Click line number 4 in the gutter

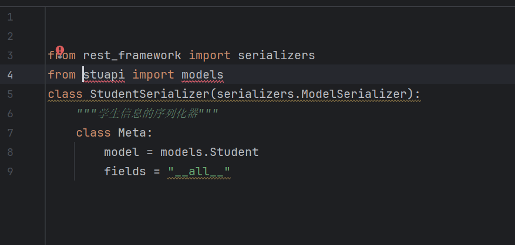pyautogui.click(x=10, y=75)
